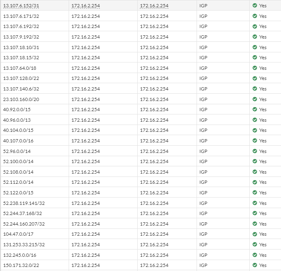Viewport: 281px width, 271px height.
Task: Click the green check icon in 40.96.0.0/13 row
Action: pyautogui.click(x=255, y=120)
